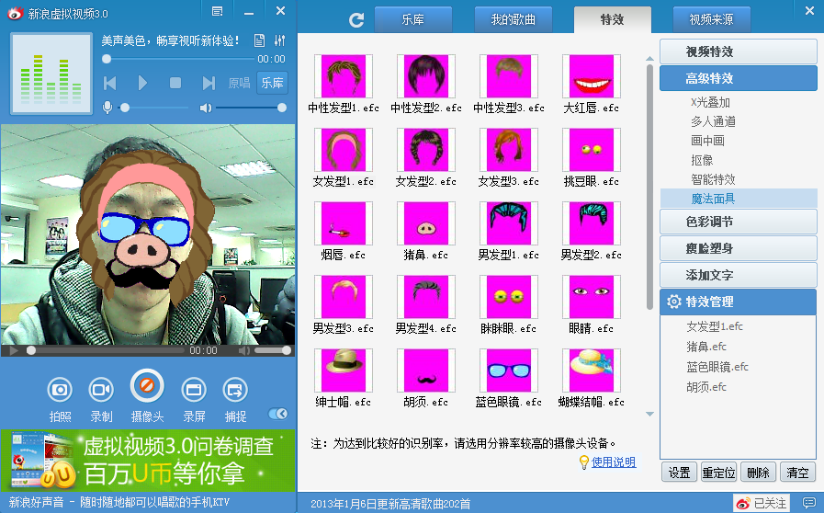
Task: Open the 使用说明 help link
Action: click(613, 462)
